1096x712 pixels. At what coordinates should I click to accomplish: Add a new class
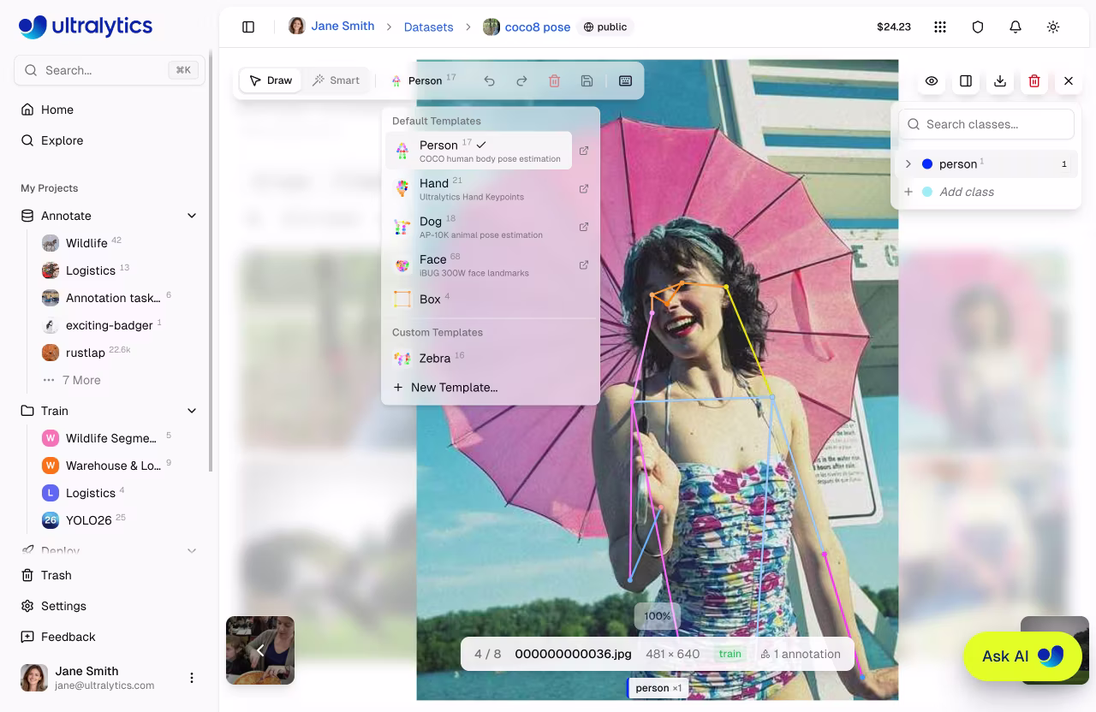point(967,192)
